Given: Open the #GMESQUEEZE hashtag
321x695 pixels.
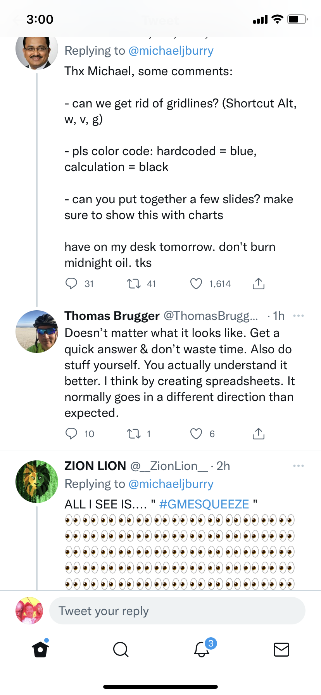Looking at the screenshot, I should 204,504.
